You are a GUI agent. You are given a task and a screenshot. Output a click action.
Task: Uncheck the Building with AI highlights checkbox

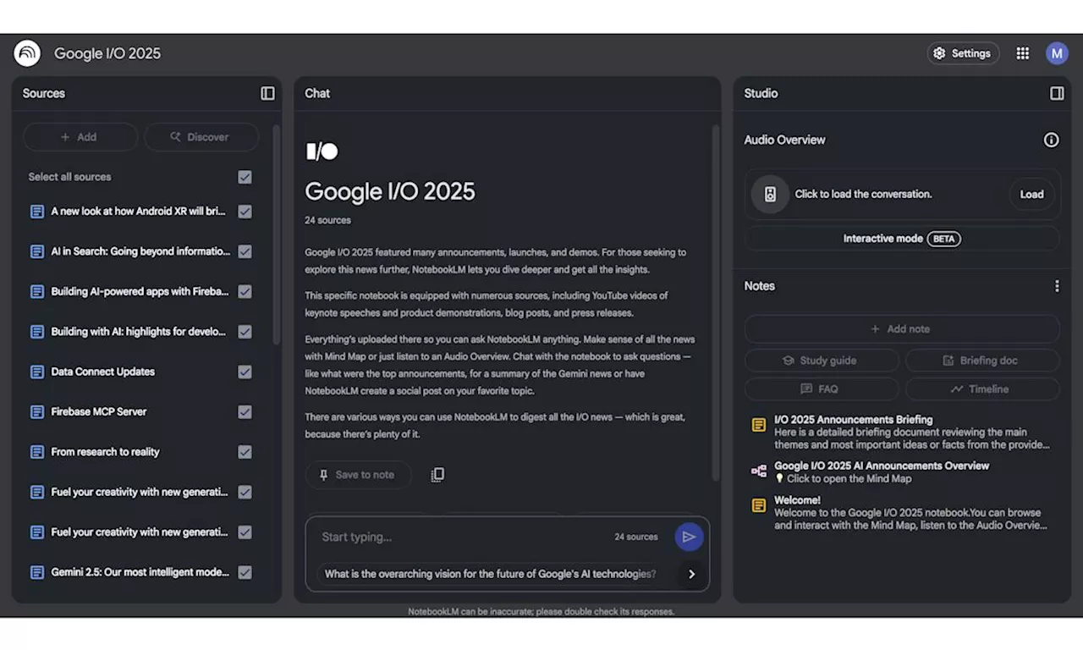pyautogui.click(x=245, y=332)
